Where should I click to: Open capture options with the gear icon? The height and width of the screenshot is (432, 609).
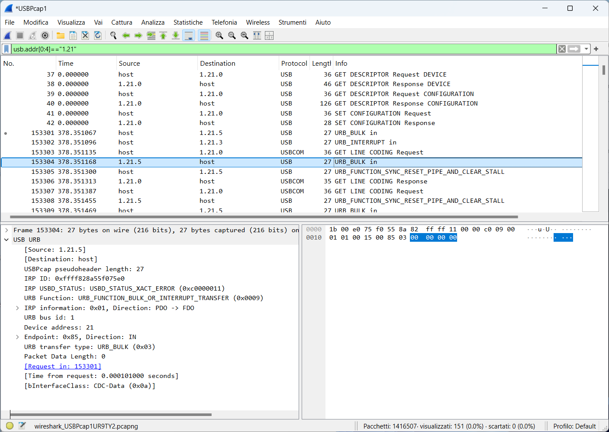point(45,35)
